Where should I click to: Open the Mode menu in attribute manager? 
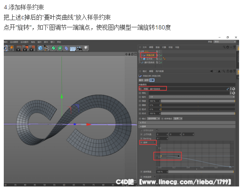145,71
